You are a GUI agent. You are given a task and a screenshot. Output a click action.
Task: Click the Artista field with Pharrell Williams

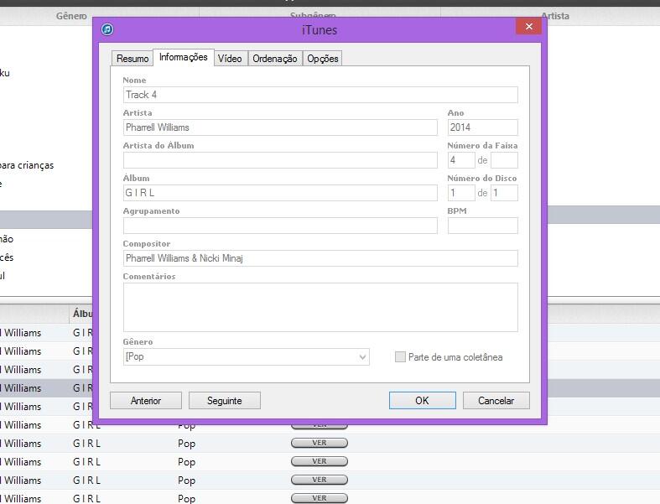pos(280,127)
